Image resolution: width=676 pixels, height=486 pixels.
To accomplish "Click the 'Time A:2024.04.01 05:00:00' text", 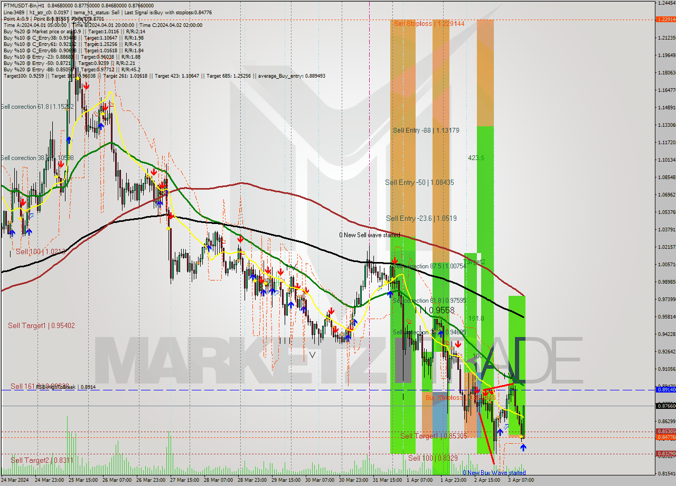I will coord(35,25).
